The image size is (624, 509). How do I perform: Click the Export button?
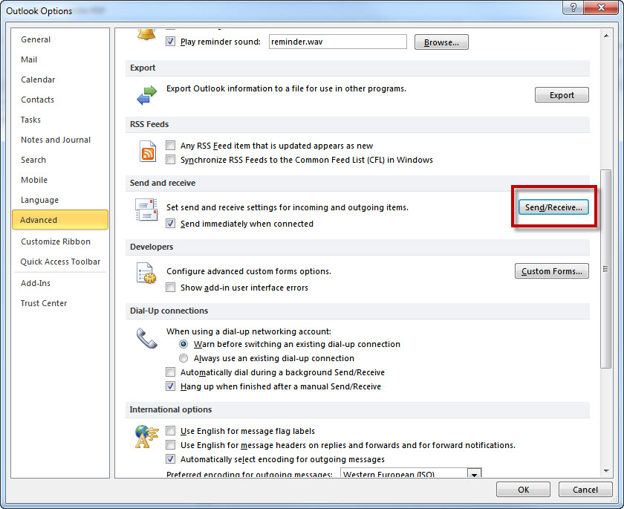(x=562, y=95)
